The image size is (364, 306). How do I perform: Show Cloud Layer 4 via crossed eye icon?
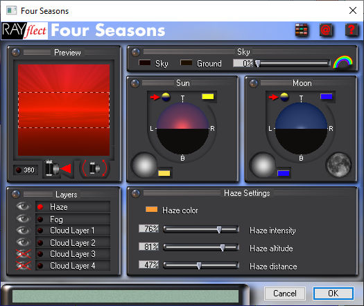coord(23,266)
